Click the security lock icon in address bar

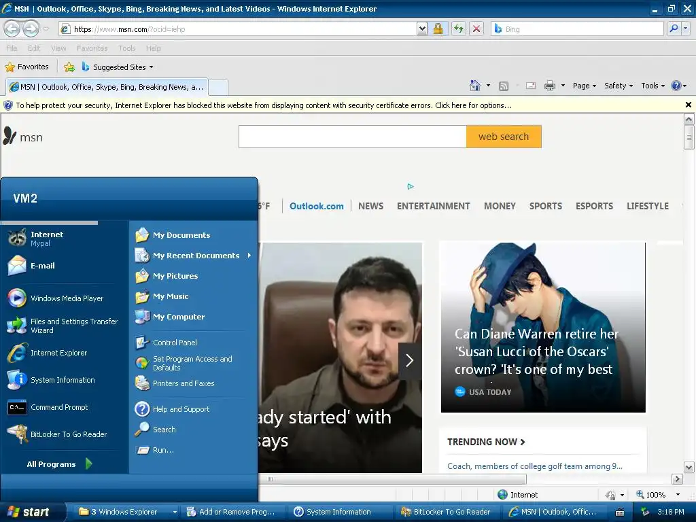438,29
